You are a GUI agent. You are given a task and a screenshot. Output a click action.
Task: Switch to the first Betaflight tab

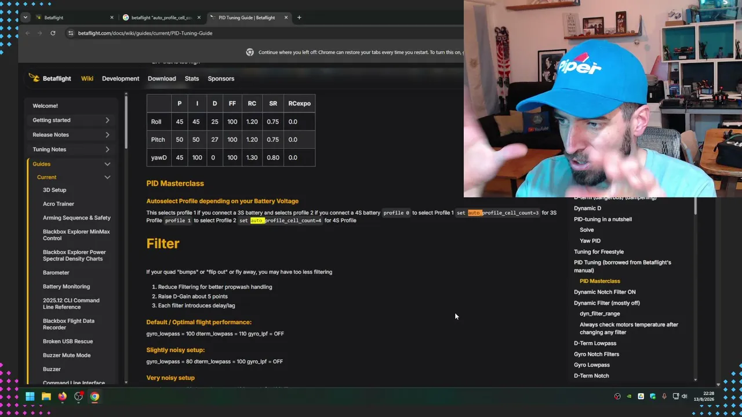(74, 17)
